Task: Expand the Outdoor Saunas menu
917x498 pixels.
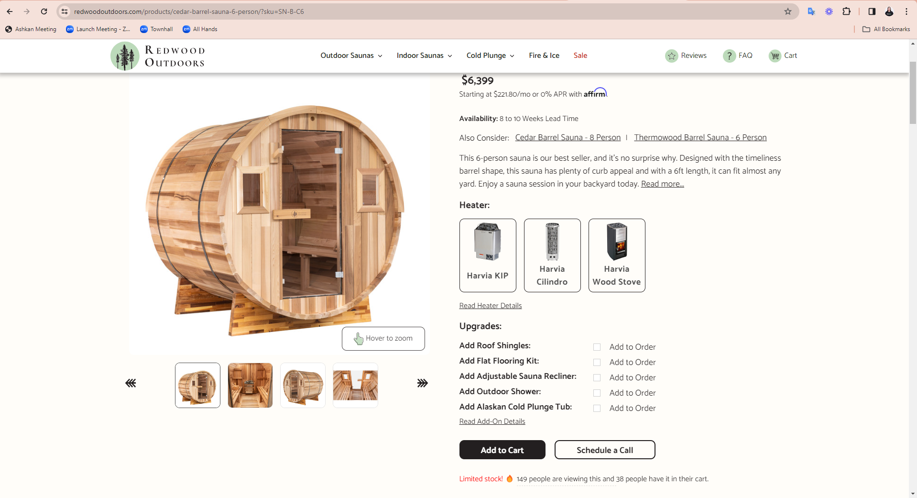Action: tap(351, 55)
